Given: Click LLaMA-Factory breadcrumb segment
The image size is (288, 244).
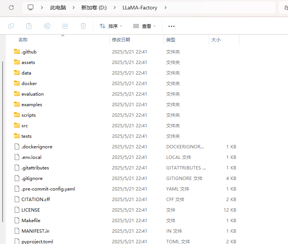Looking at the screenshot, I should point(140,8).
